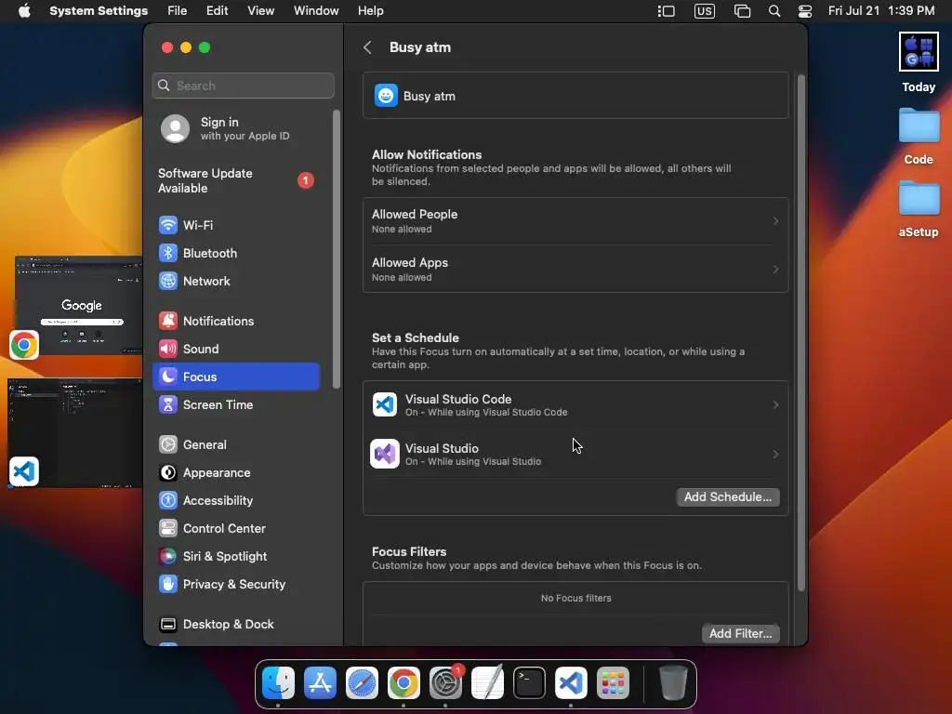Open Finder from the Dock
Screen dimensions: 952x714
tap(278, 683)
